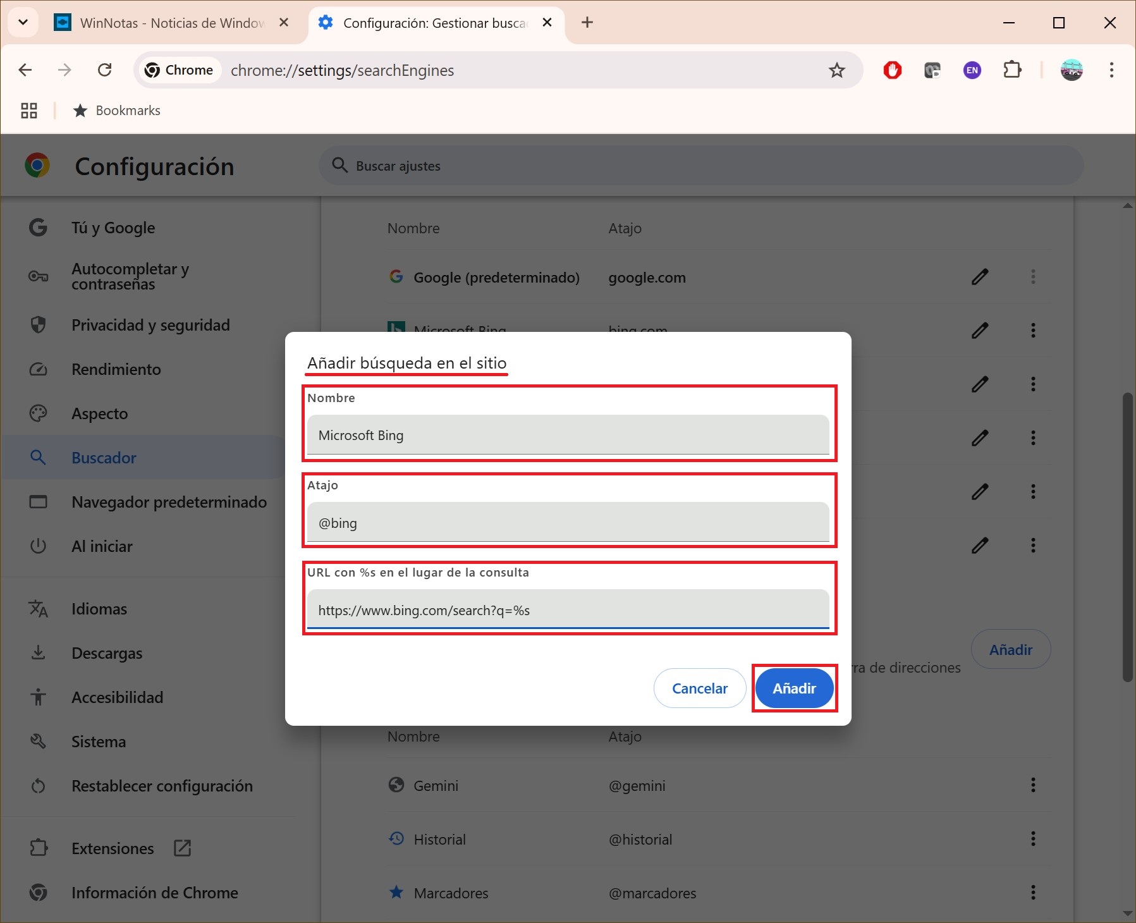Close the WinNotas tab
1136x923 pixels.
click(x=284, y=23)
